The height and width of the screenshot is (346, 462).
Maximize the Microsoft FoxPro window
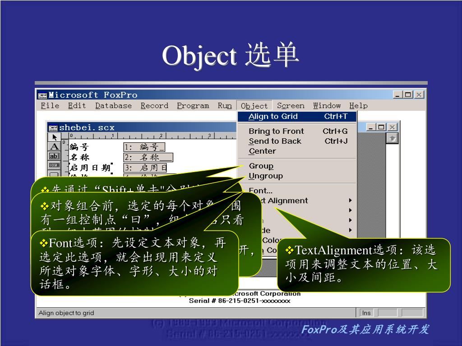408,95
